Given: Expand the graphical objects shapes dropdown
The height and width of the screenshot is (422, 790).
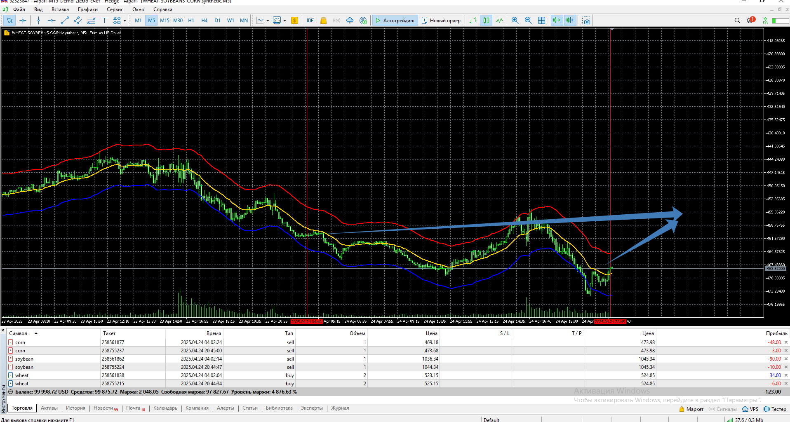Looking at the screenshot, I should point(125,20).
